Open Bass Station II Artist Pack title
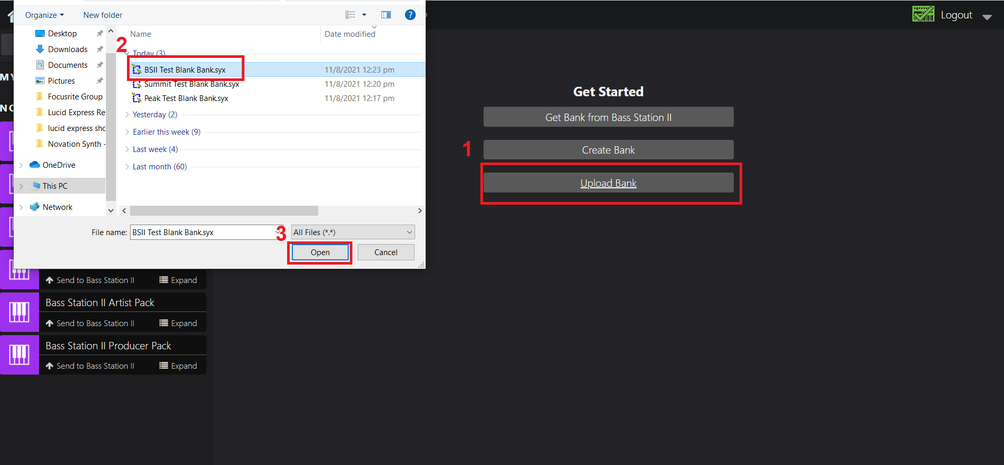This screenshot has height=465, width=1004. tap(100, 302)
